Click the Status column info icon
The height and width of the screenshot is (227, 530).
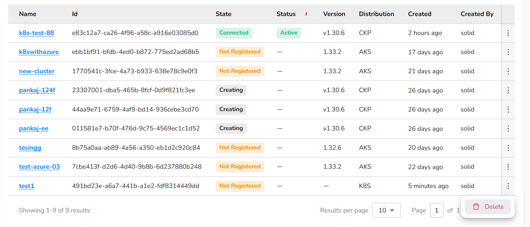click(x=306, y=14)
